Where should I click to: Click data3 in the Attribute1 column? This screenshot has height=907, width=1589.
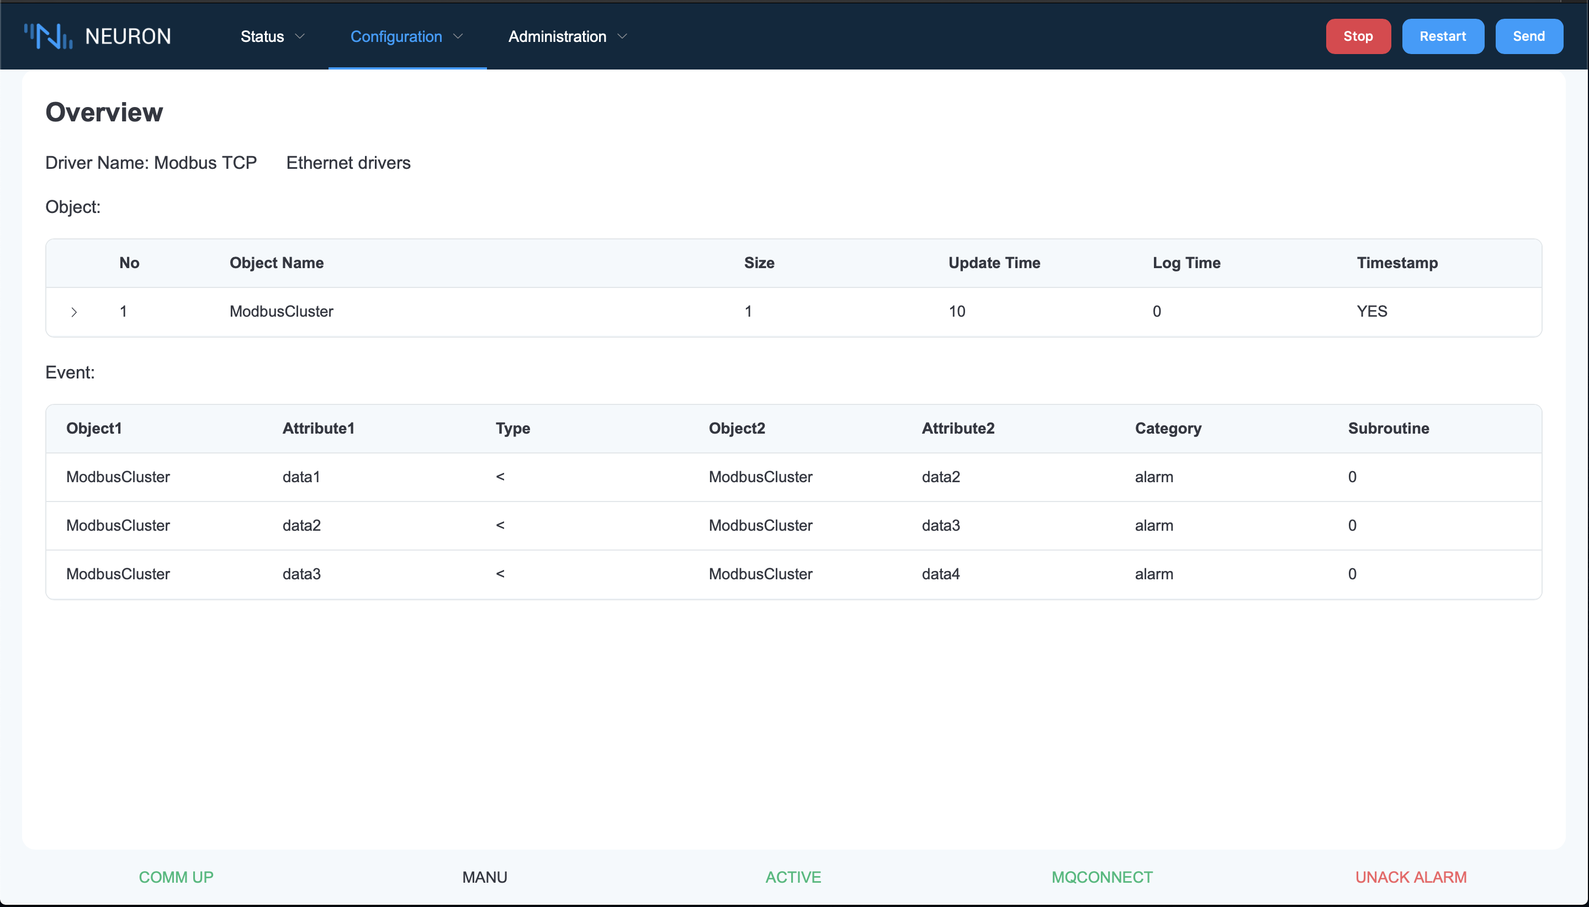click(x=301, y=574)
